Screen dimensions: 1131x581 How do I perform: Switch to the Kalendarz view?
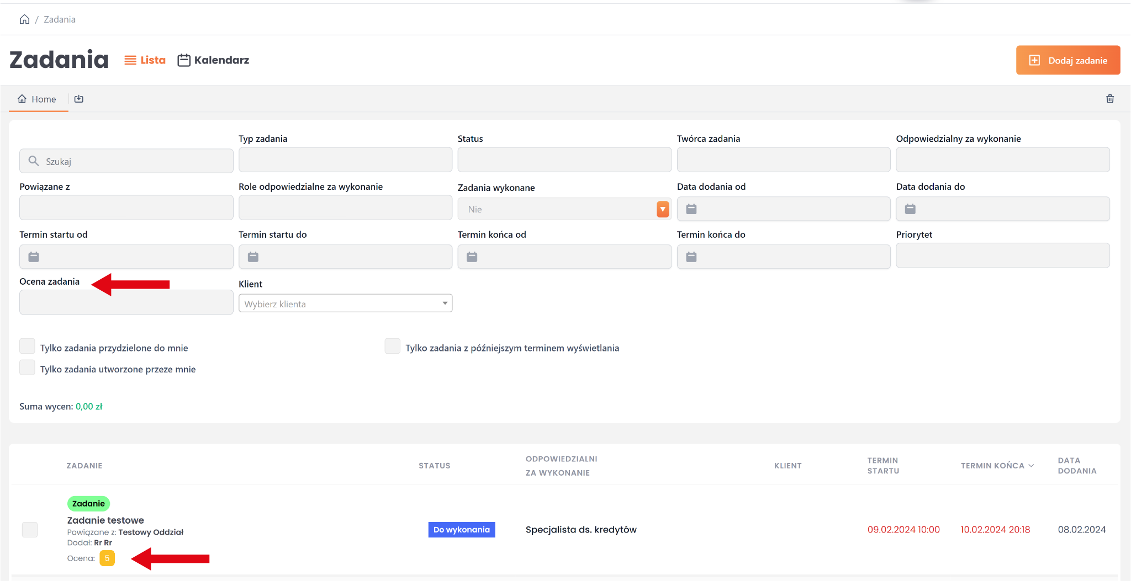coord(213,60)
